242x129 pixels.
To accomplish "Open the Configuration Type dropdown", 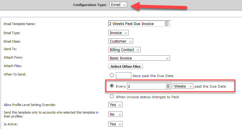I will (118, 5).
